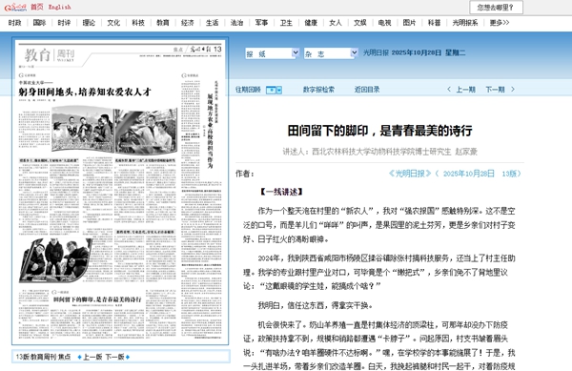Screen dimensions: 572x371
Task: Open the 军事 menu item
Action: coord(261,23)
